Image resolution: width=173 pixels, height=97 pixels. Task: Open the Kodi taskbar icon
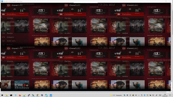pyautogui.click(x=16, y=95)
